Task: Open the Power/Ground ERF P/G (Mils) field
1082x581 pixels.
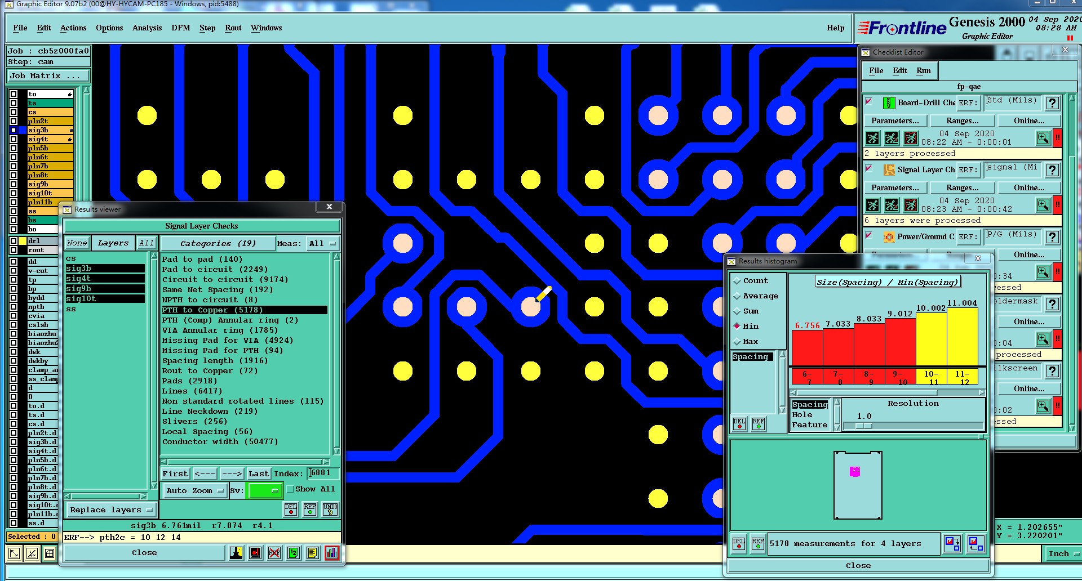Action: pyautogui.click(x=1013, y=236)
